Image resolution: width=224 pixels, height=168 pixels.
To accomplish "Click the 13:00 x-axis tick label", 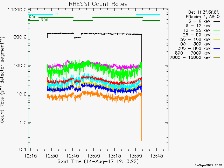I will (x=93, y=156).
